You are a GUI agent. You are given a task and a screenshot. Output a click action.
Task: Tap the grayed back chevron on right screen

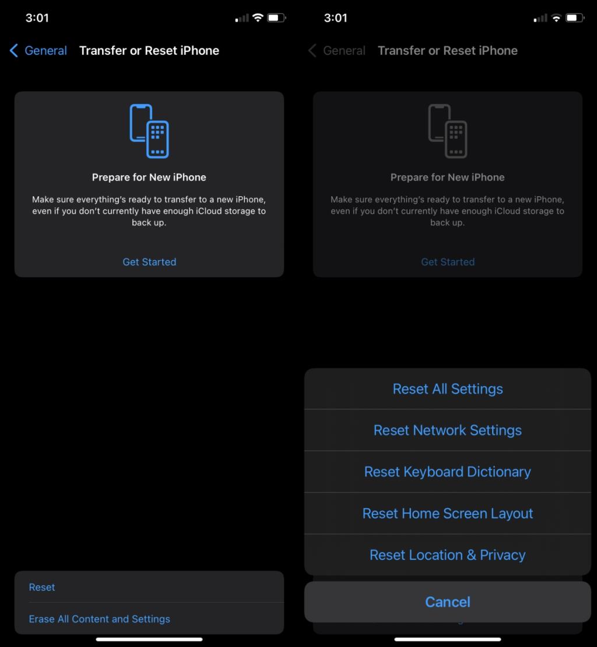[x=311, y=51]
